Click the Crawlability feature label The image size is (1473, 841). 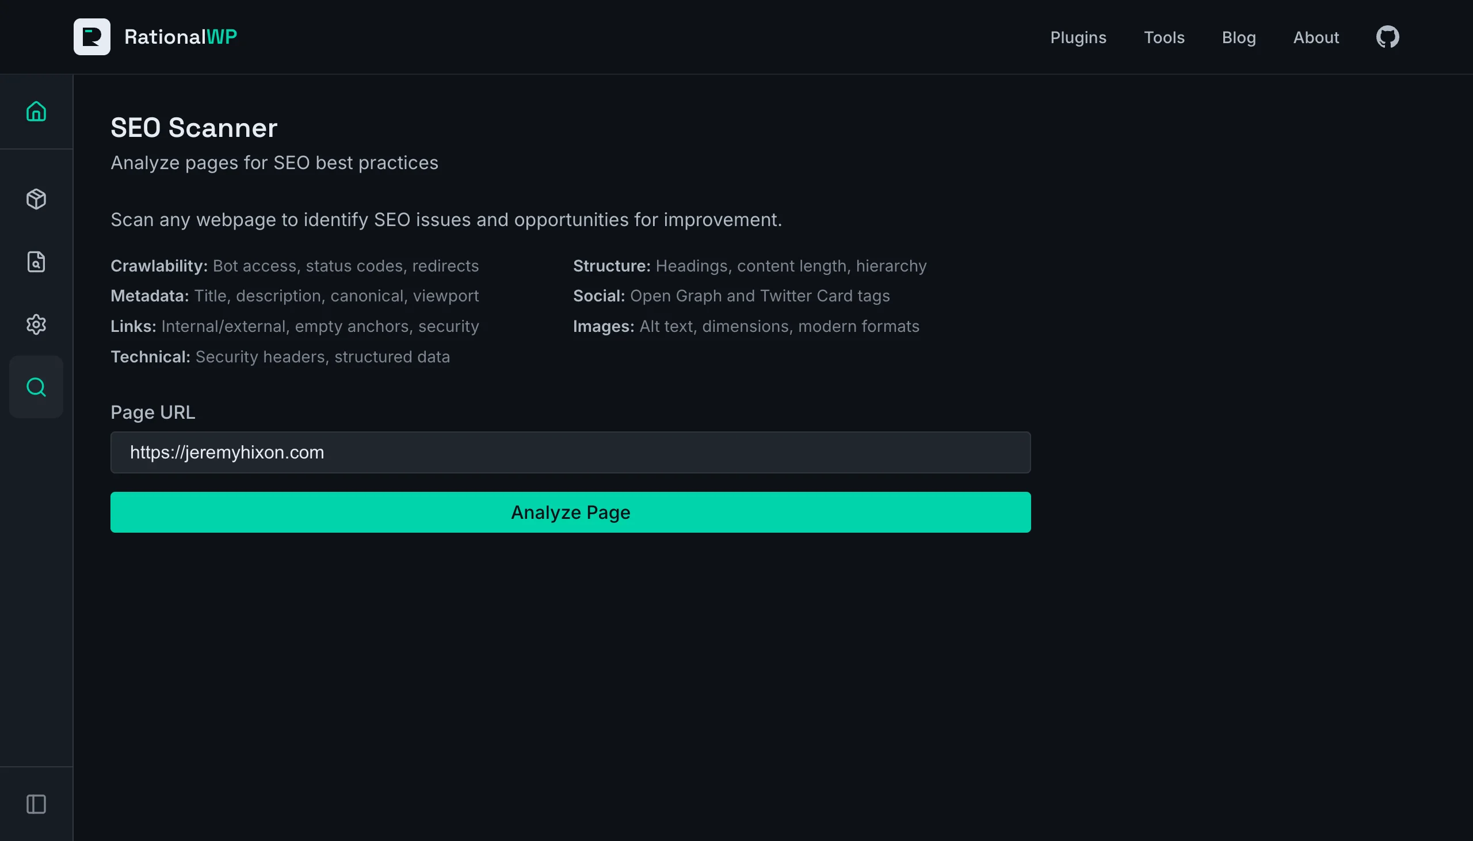coord(159,266)
